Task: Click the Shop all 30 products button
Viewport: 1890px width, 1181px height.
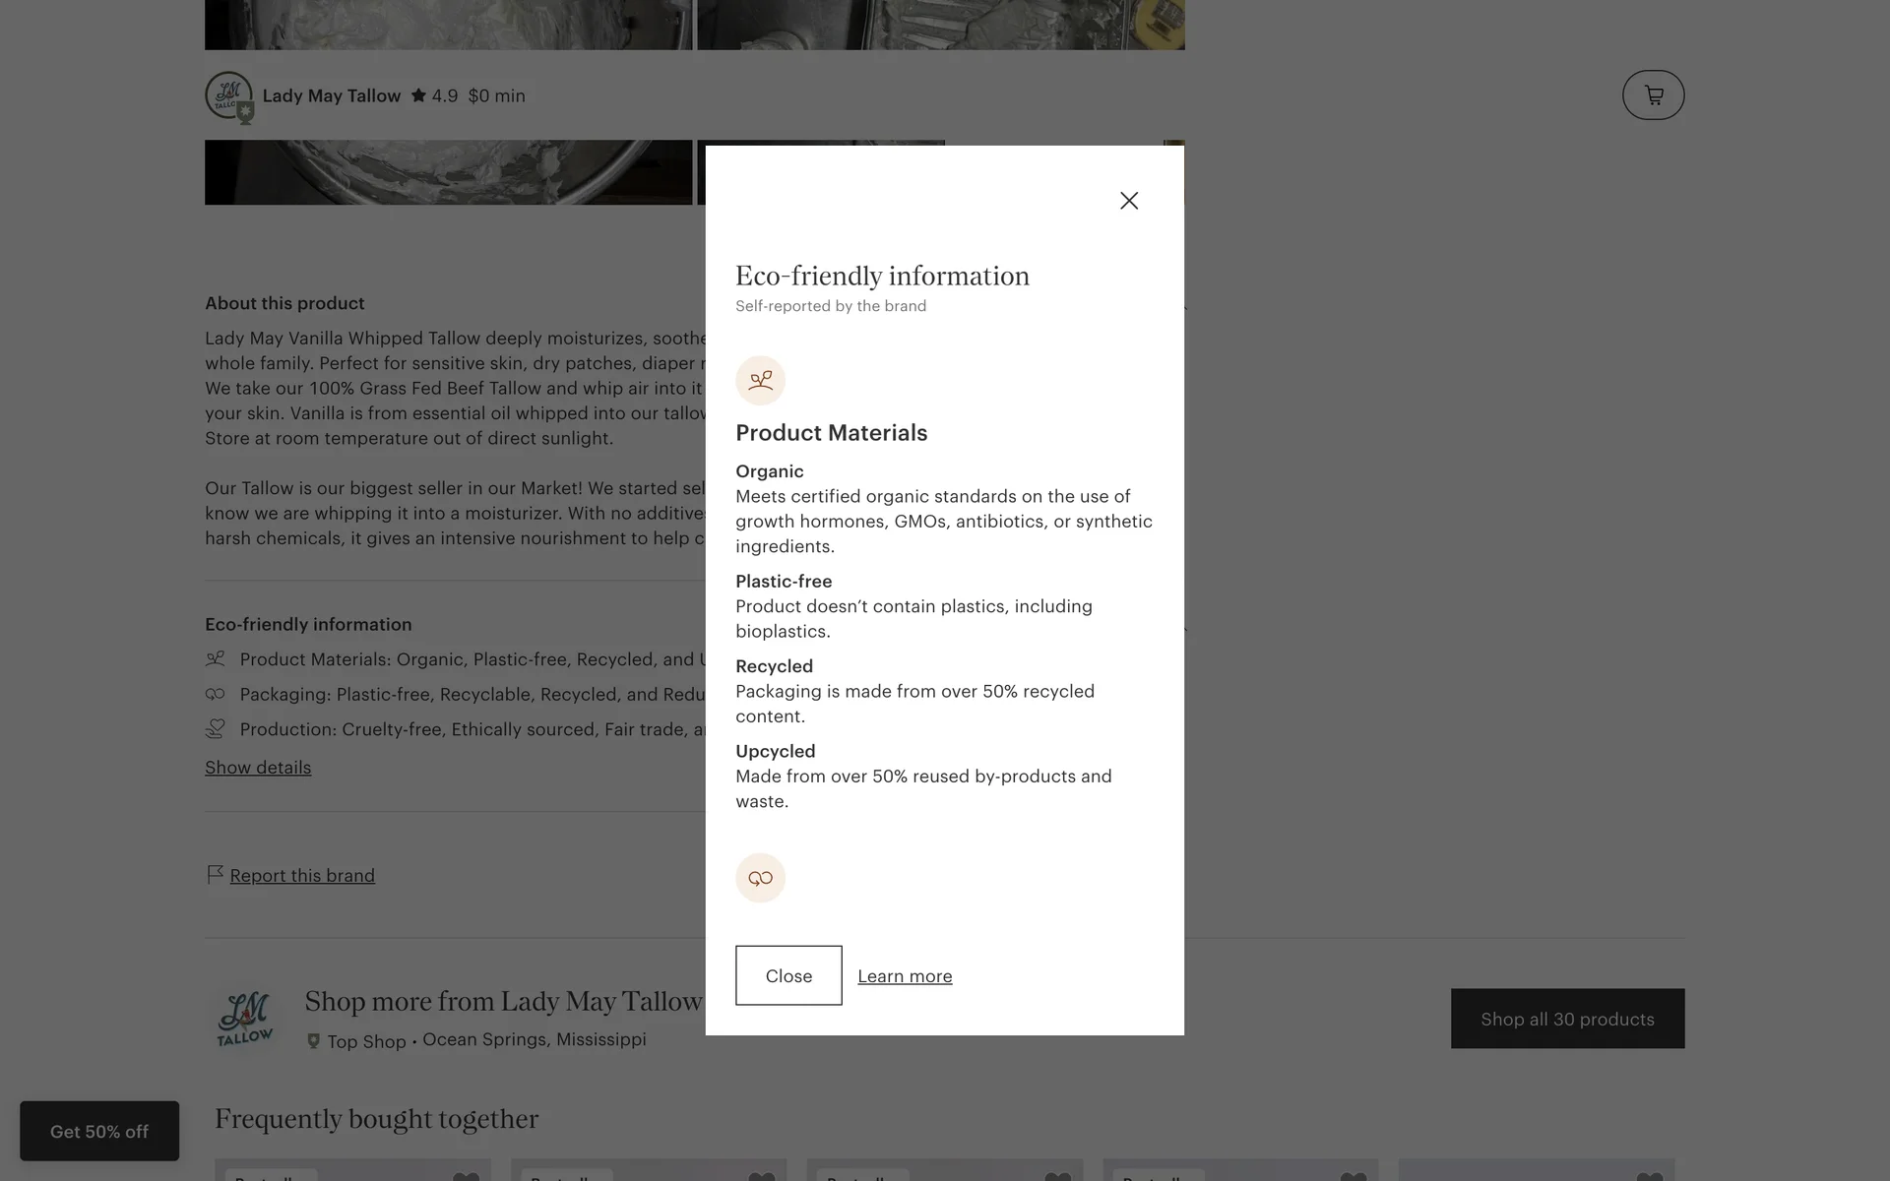Action: (x=1567, y=1019)
